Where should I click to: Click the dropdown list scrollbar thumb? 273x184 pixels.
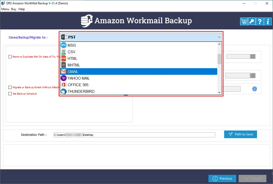pyautogui.click(x=219, y=59)
